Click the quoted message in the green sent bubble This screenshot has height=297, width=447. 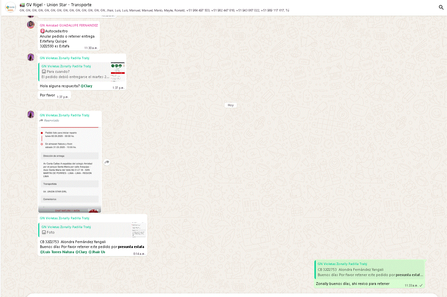coord(370,270)
